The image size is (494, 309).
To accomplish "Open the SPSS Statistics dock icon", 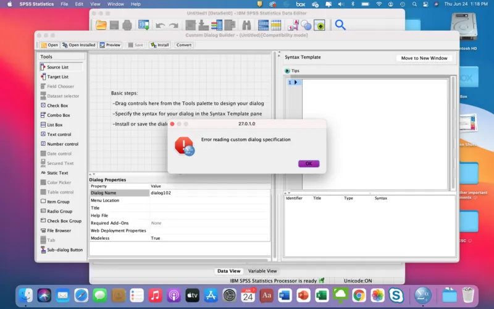I will (422, 295).
